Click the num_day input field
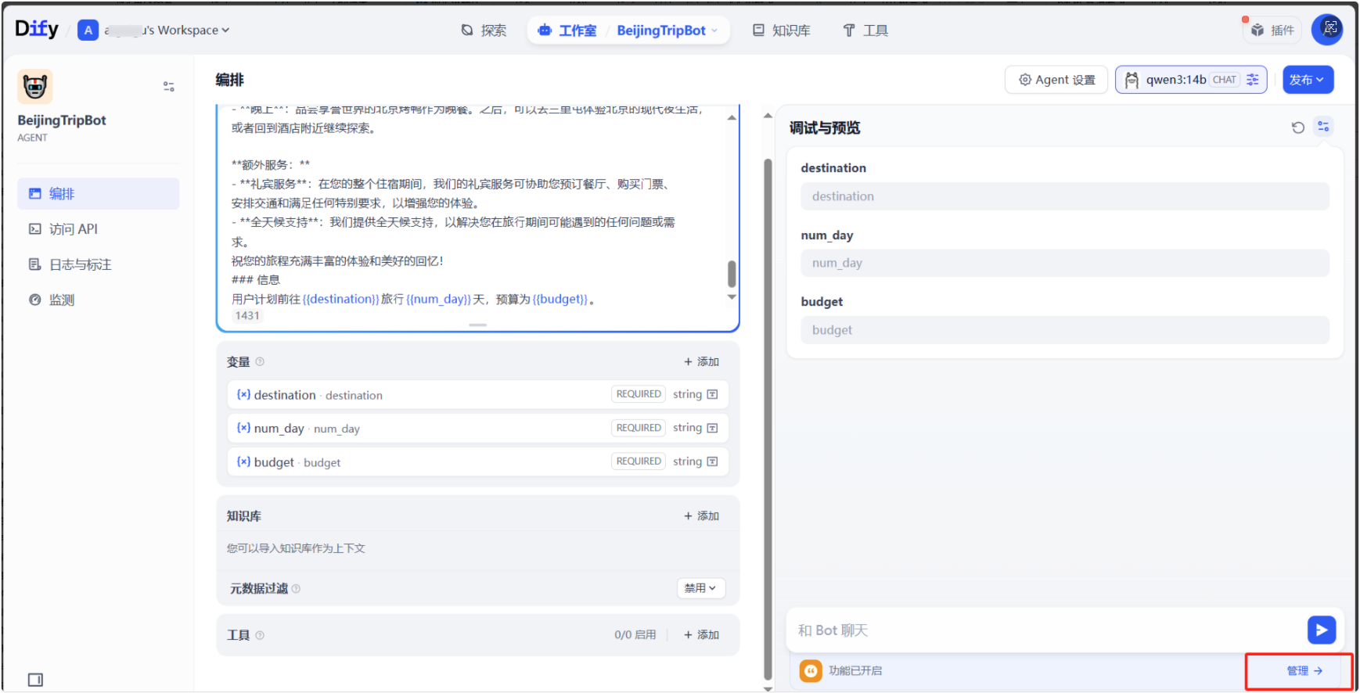The width and height of the screenshot is (1360, 693). 1065,263
